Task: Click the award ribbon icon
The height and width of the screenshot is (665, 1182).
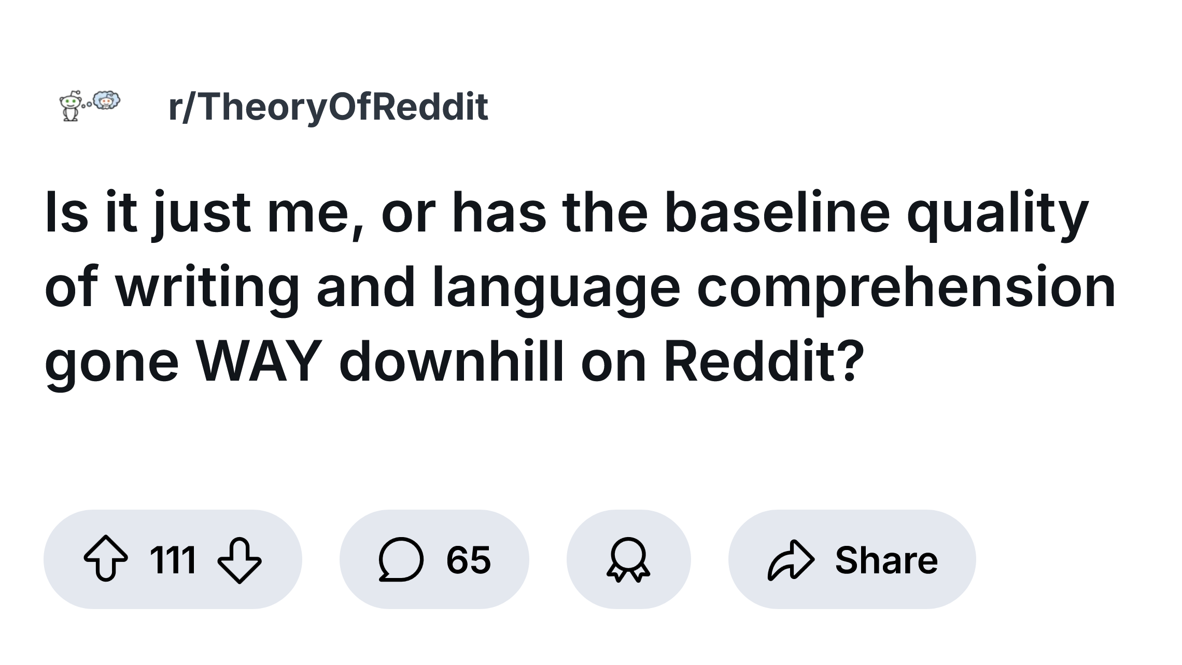Action: (x=628, y=560)
